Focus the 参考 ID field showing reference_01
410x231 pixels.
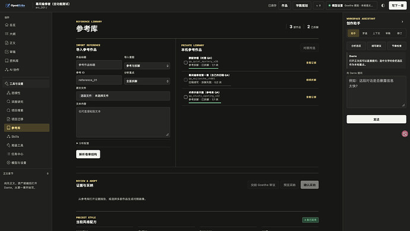pos(99,80)
